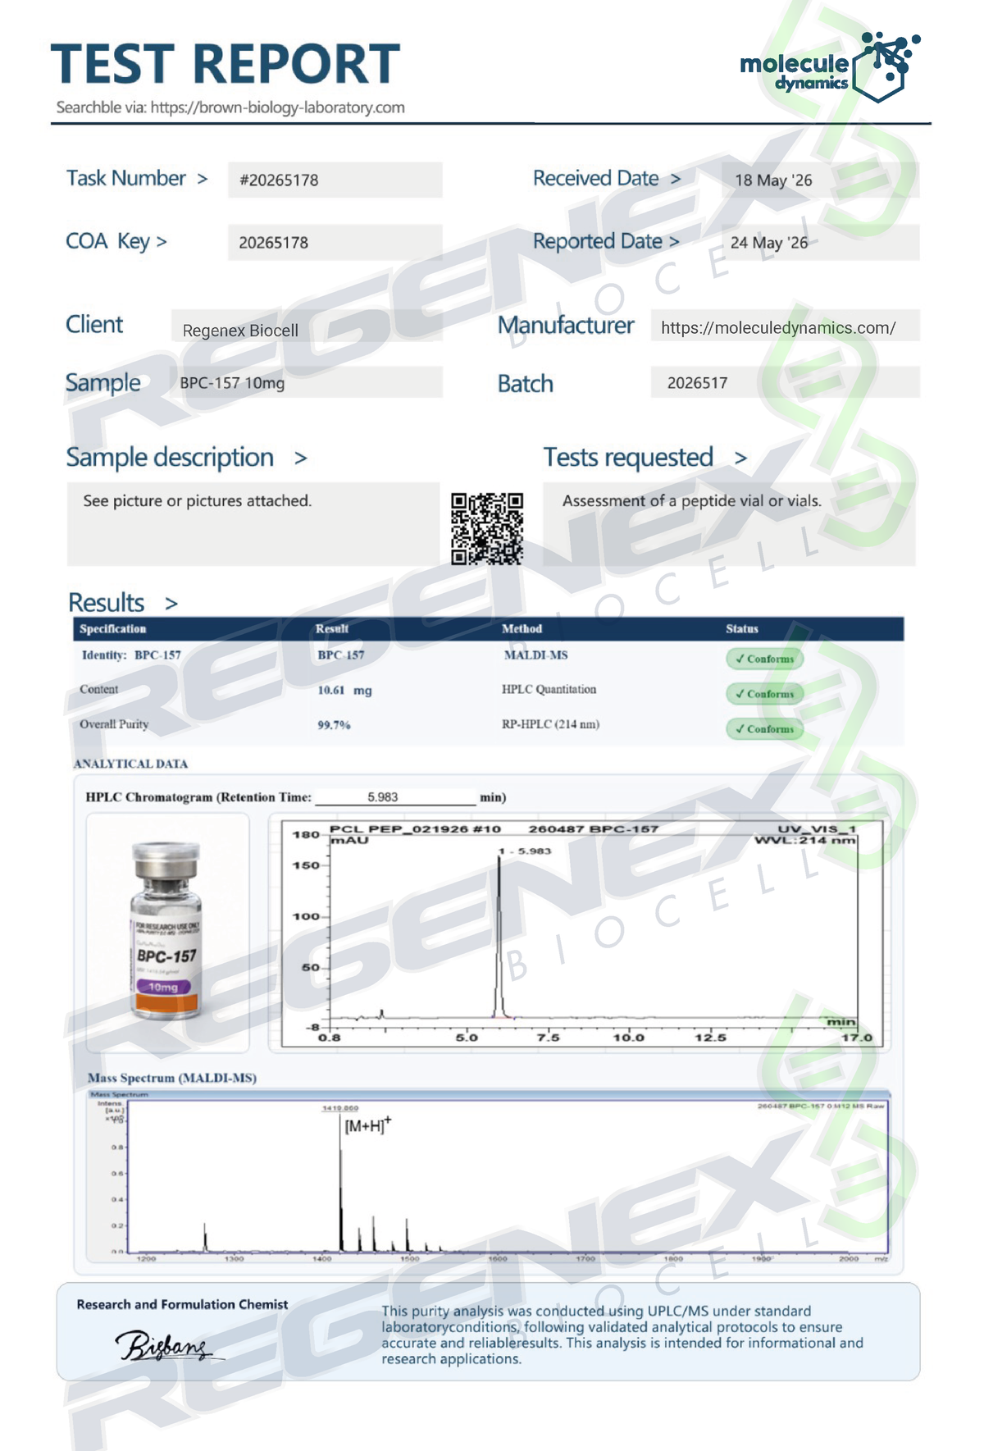This screenshot has width=984, height=1451.
Task: Click the content result 10.61 mg
Action: [x=344, y=691]
